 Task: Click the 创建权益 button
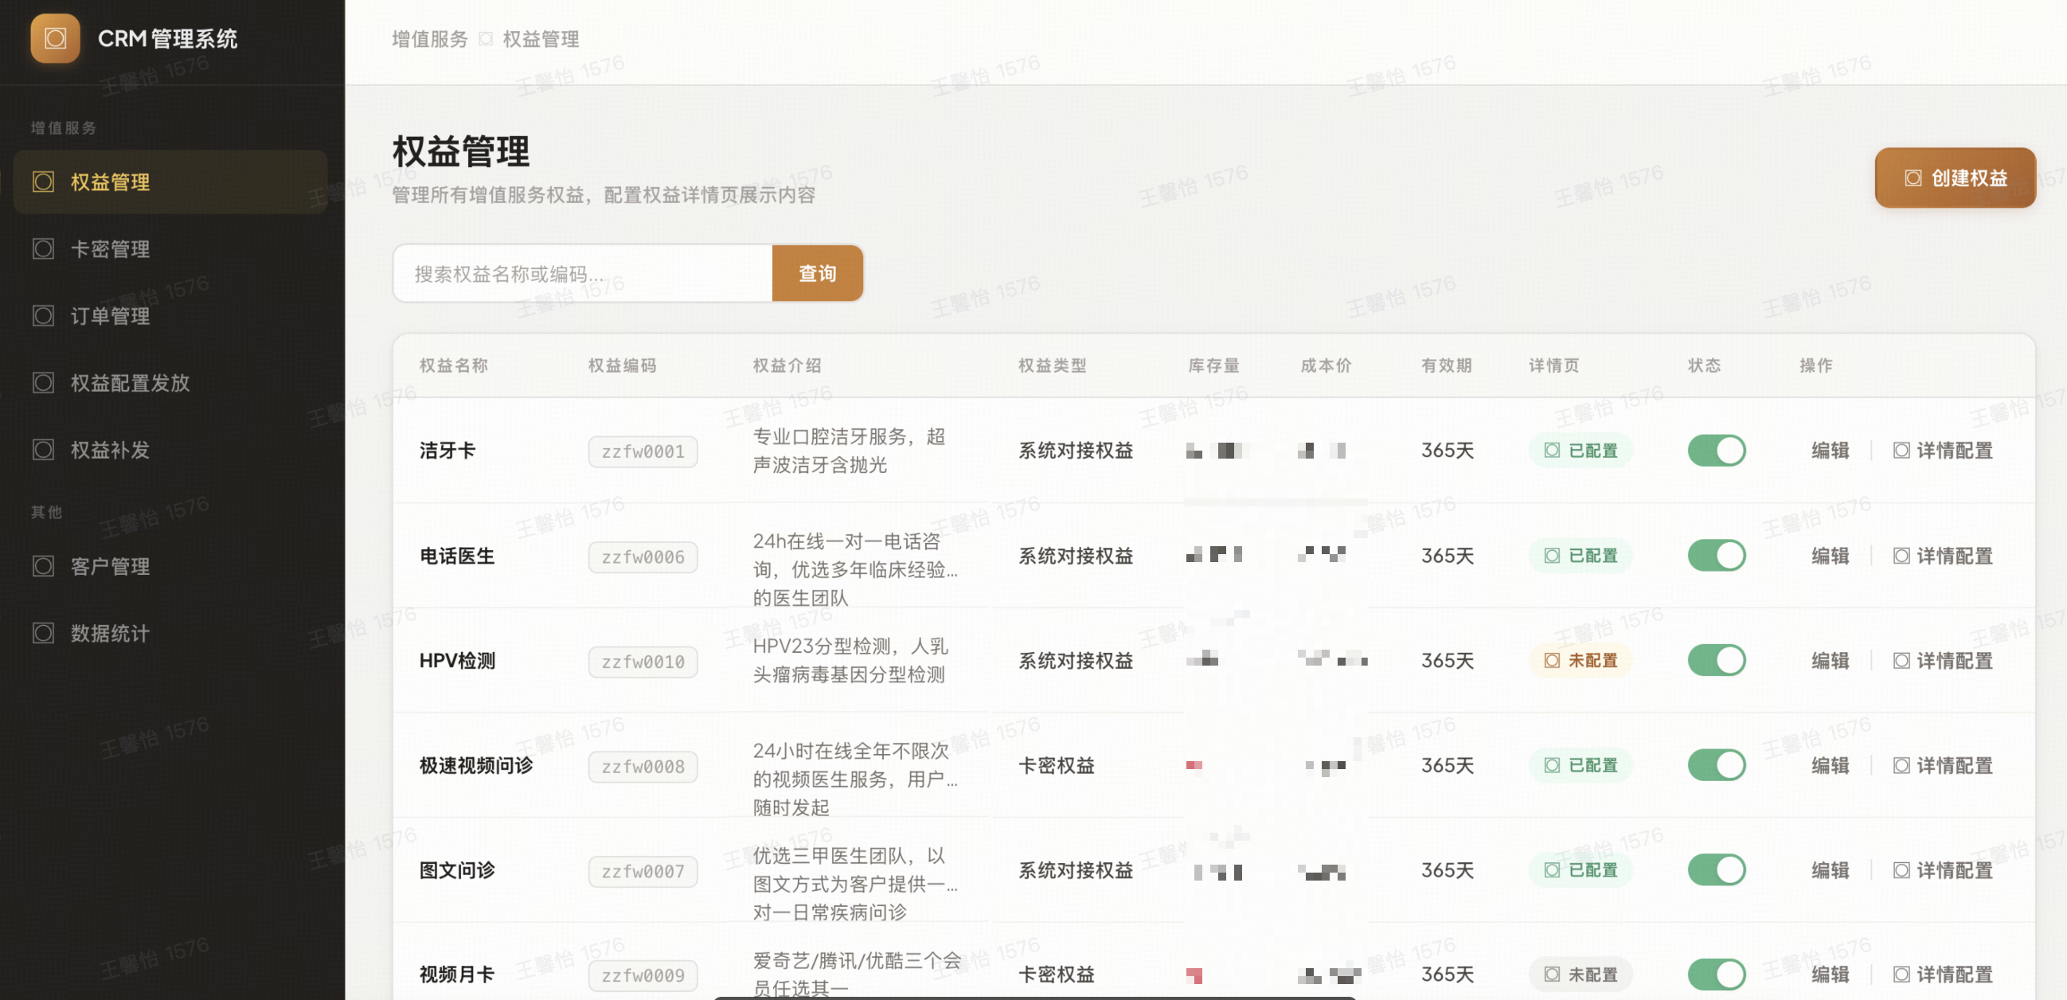pos(1954,178)
